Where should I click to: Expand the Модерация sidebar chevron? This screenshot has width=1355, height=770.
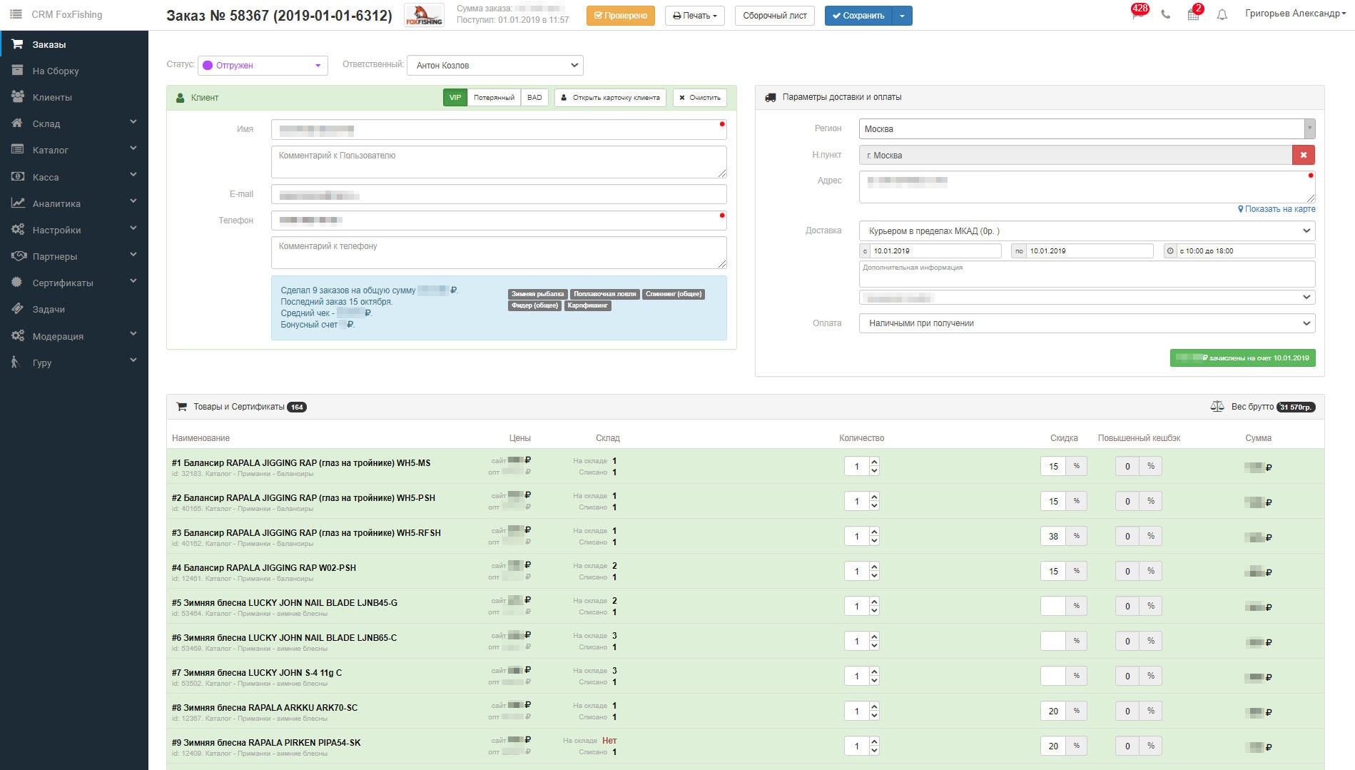click(133, 334)
